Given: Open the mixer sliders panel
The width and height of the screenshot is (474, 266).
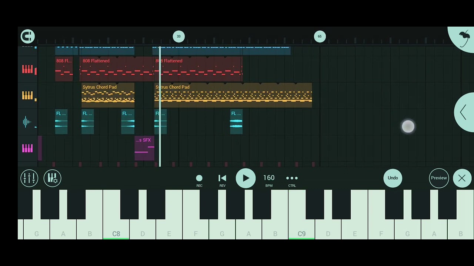Looking at the screenshot, I should click(29, 178).
